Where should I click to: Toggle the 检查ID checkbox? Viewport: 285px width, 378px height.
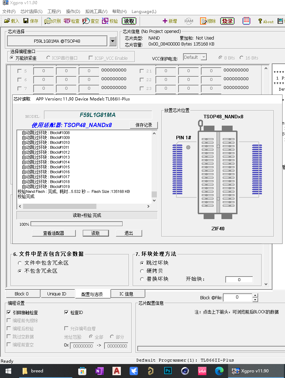[x=67, y=313]
